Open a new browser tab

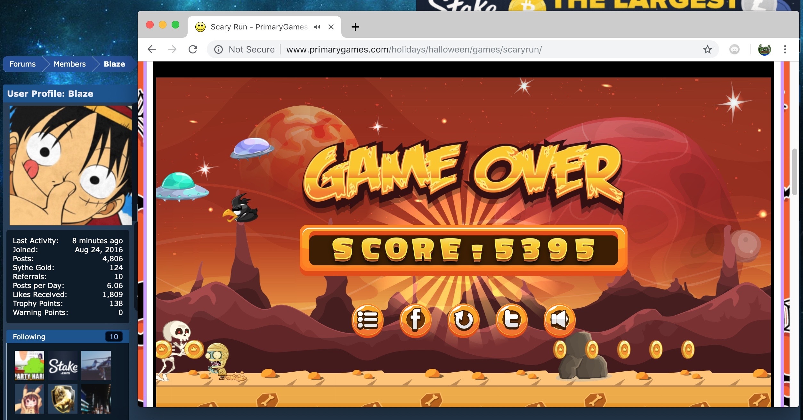[x=355, y=27]
